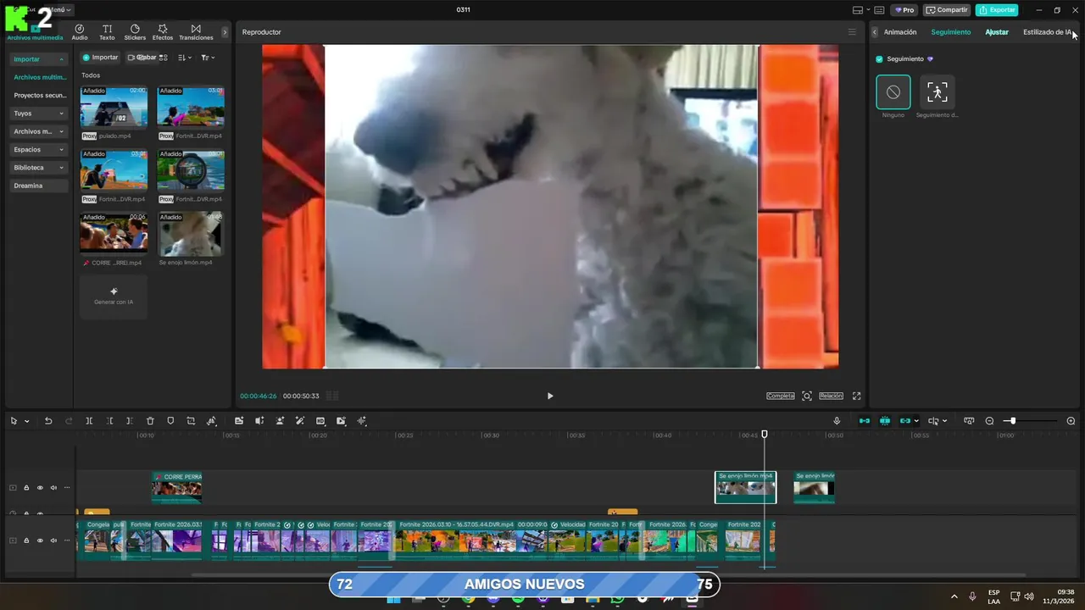Click the microphone voice-over icon
1085x610 pixels.
[x=837, y=421]
